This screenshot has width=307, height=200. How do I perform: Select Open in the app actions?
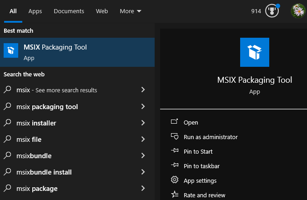coord(191,123)
